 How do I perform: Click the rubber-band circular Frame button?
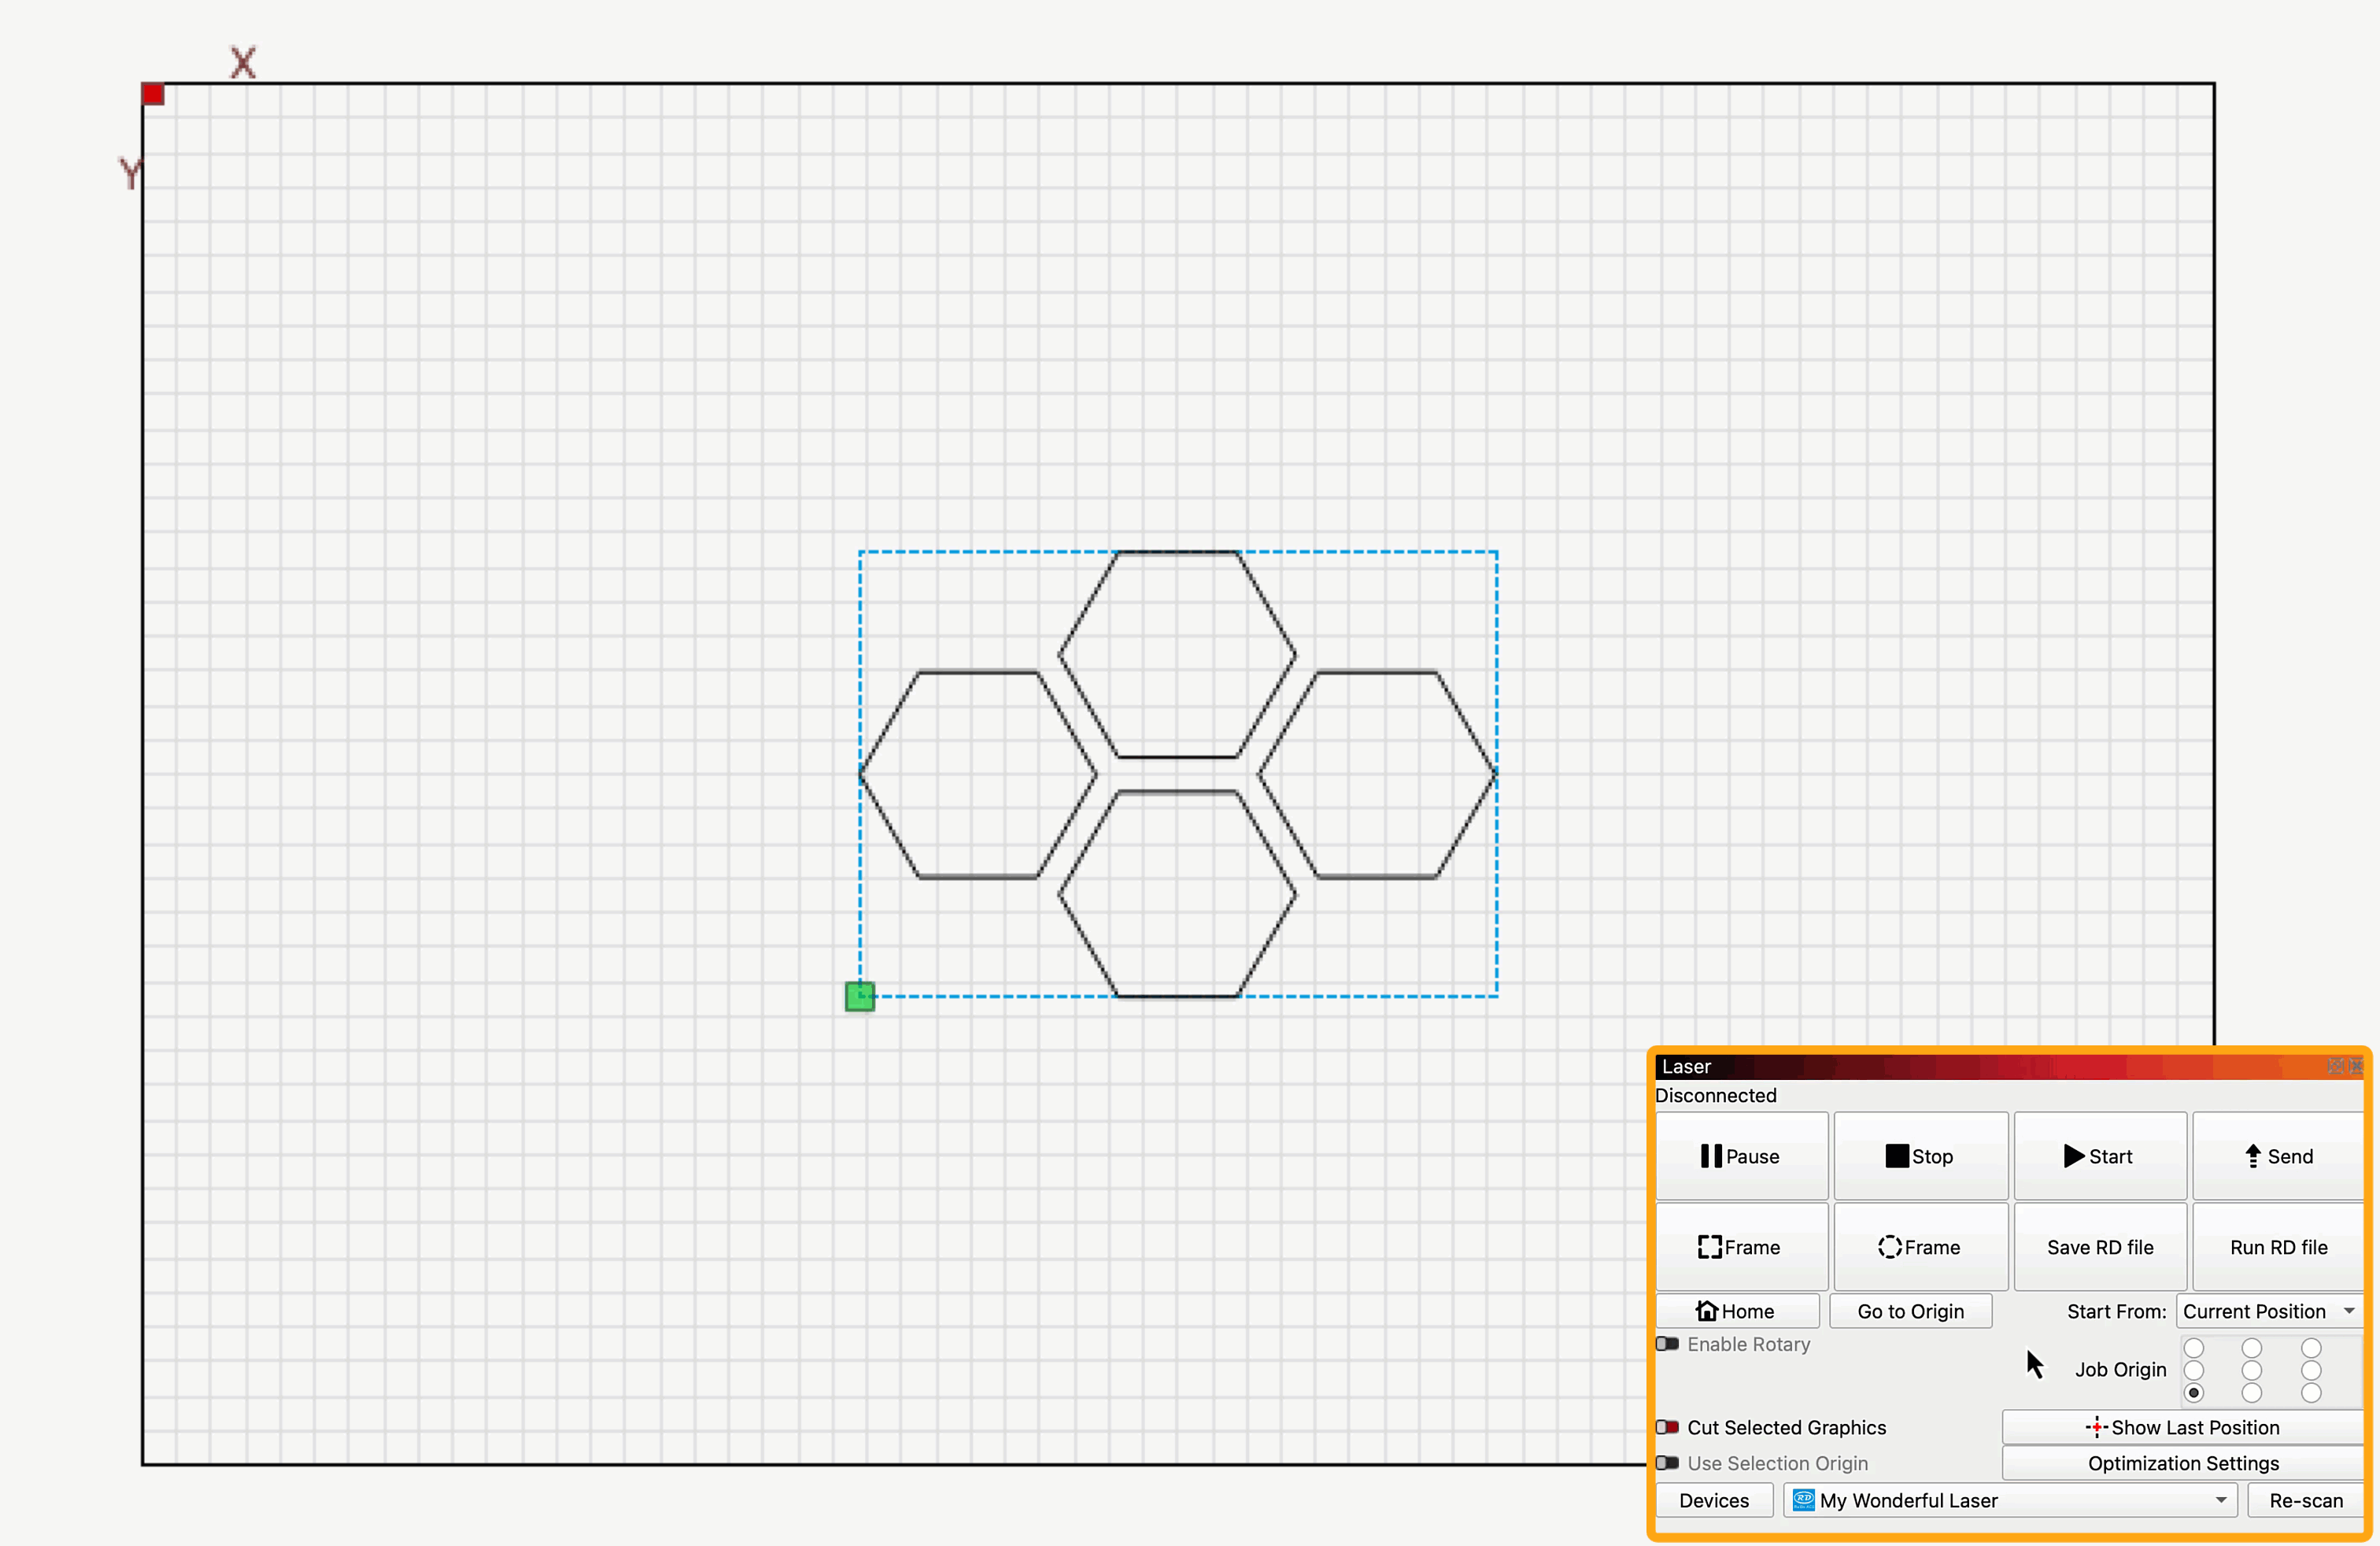tap(1920, 1247)
